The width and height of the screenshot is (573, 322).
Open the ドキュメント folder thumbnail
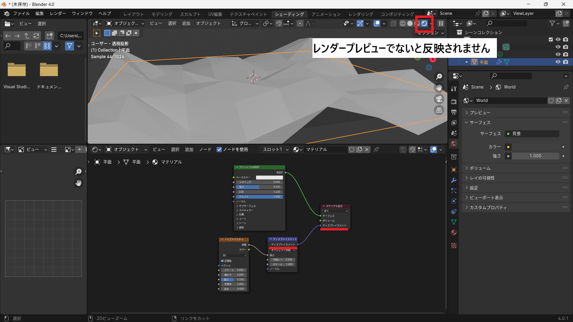coord(49,70)
